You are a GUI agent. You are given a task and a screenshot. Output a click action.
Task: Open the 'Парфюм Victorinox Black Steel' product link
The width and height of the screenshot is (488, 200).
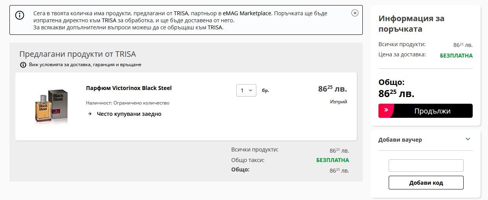coord(129,88)
